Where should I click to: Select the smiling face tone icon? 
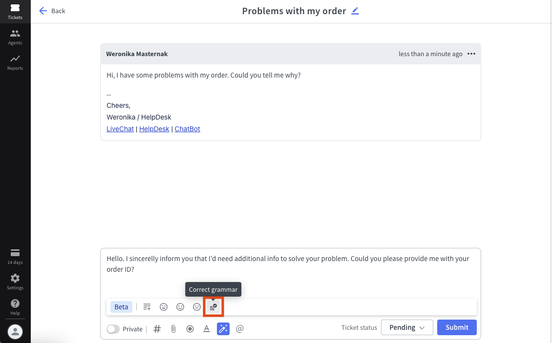(x=180, y=307)
